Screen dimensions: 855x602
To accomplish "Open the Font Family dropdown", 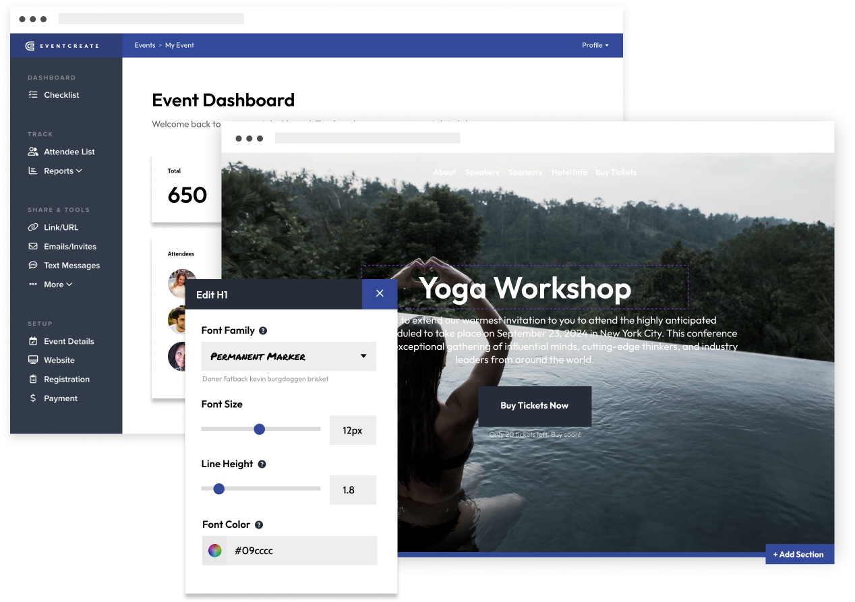I will 289,356.
